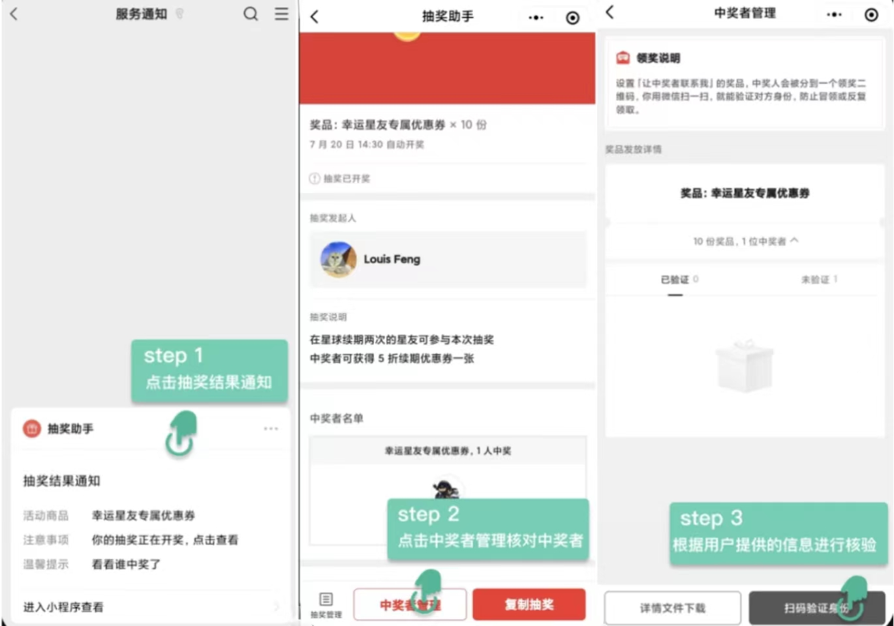The height and width of the screenshot is (626, 894).
Task: Tap the 进入小程序查看 link
Action: pyautogui.click(x=63, y=607)
